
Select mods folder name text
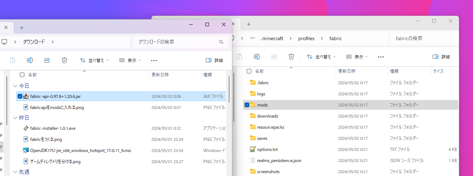263,105
